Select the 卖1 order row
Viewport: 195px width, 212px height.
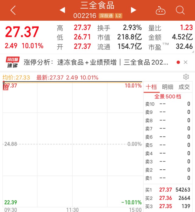point(168,178)
